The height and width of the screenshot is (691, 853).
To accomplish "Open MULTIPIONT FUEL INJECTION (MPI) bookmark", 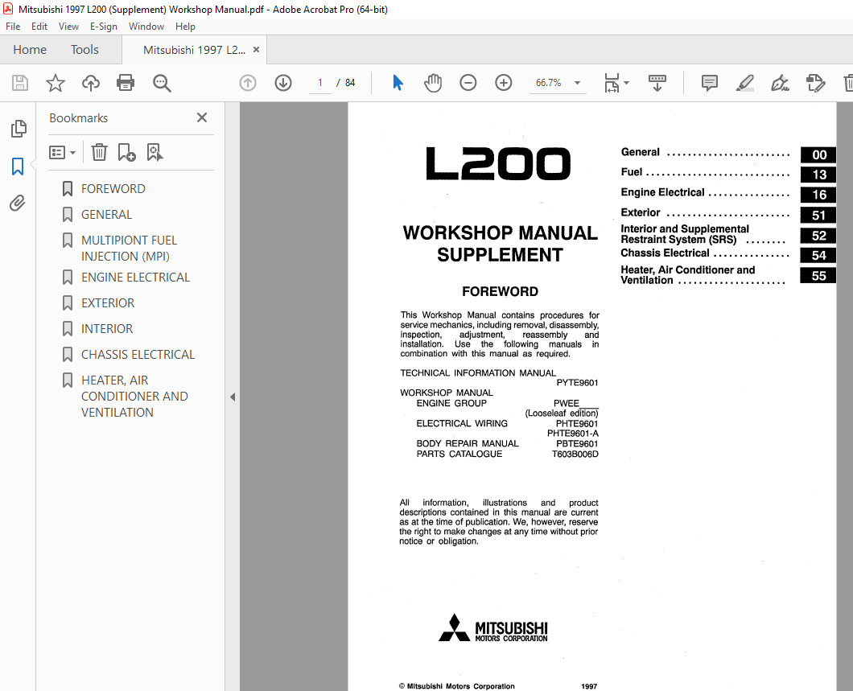I will [129, 248].
